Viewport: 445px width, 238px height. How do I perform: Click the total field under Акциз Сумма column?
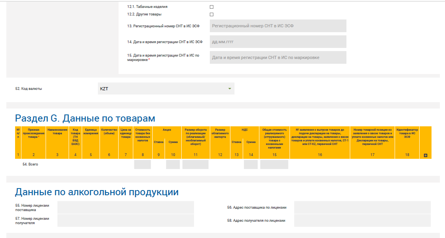pyautogui.click(x=173, y=164)
